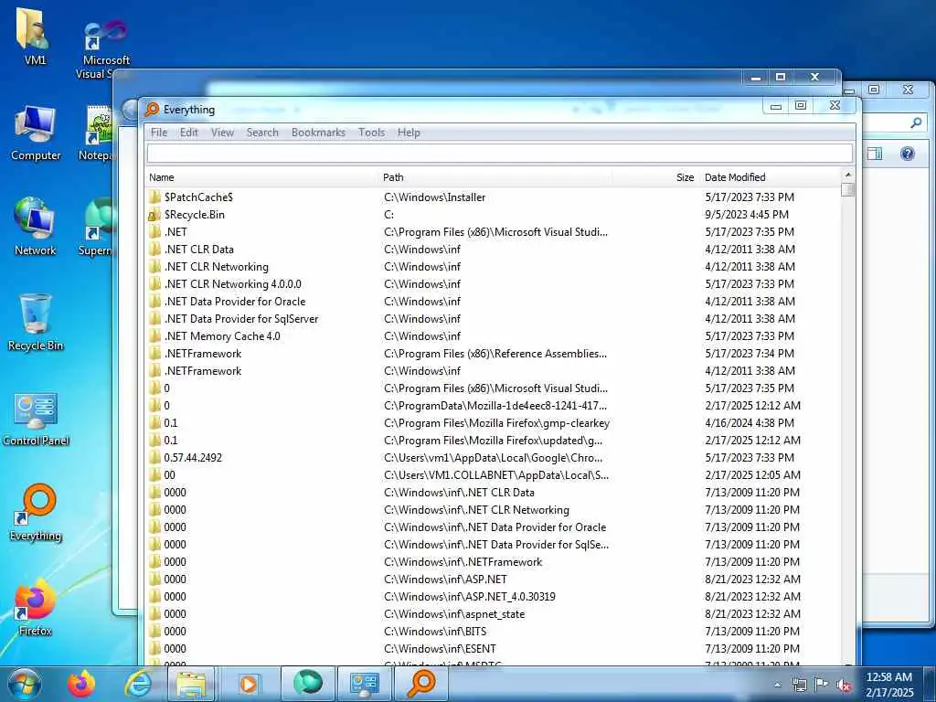
Task: Open Windows Explorer from the taskbar
Action: click(191, 684)
